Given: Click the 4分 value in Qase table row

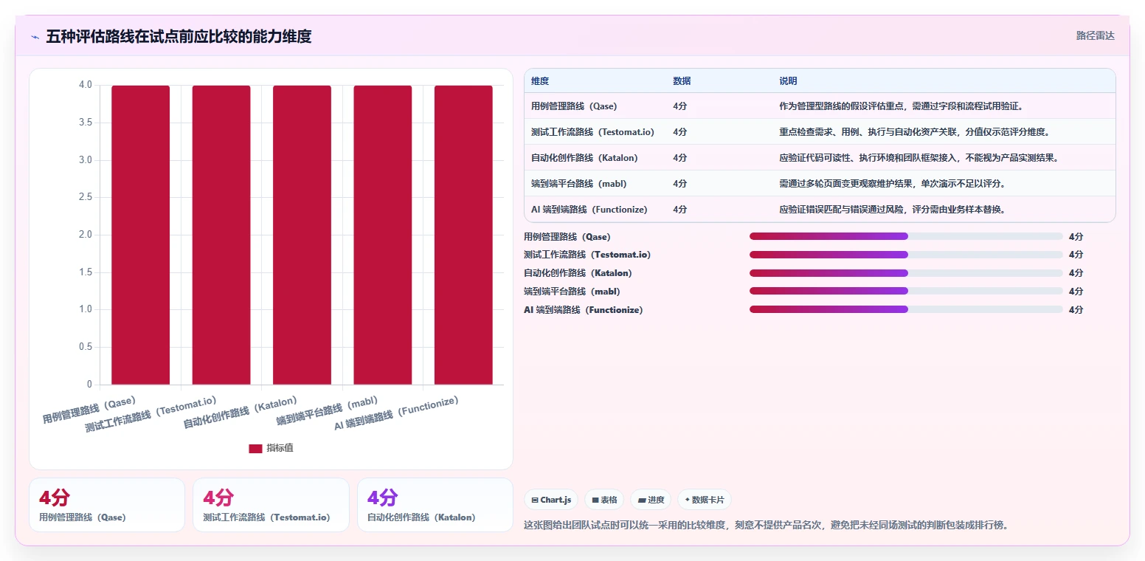Looking at the screenshot, I should (679, 106).
